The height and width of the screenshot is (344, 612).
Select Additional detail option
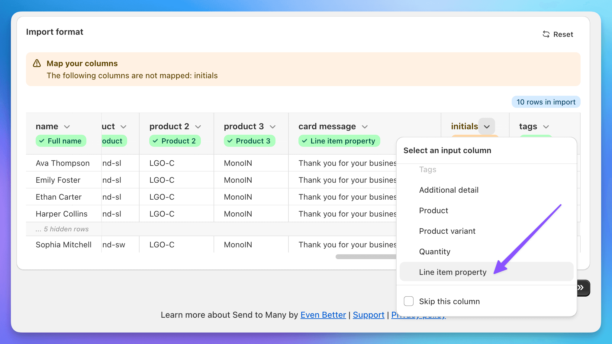pyautogui.click(x=449, y=190)
